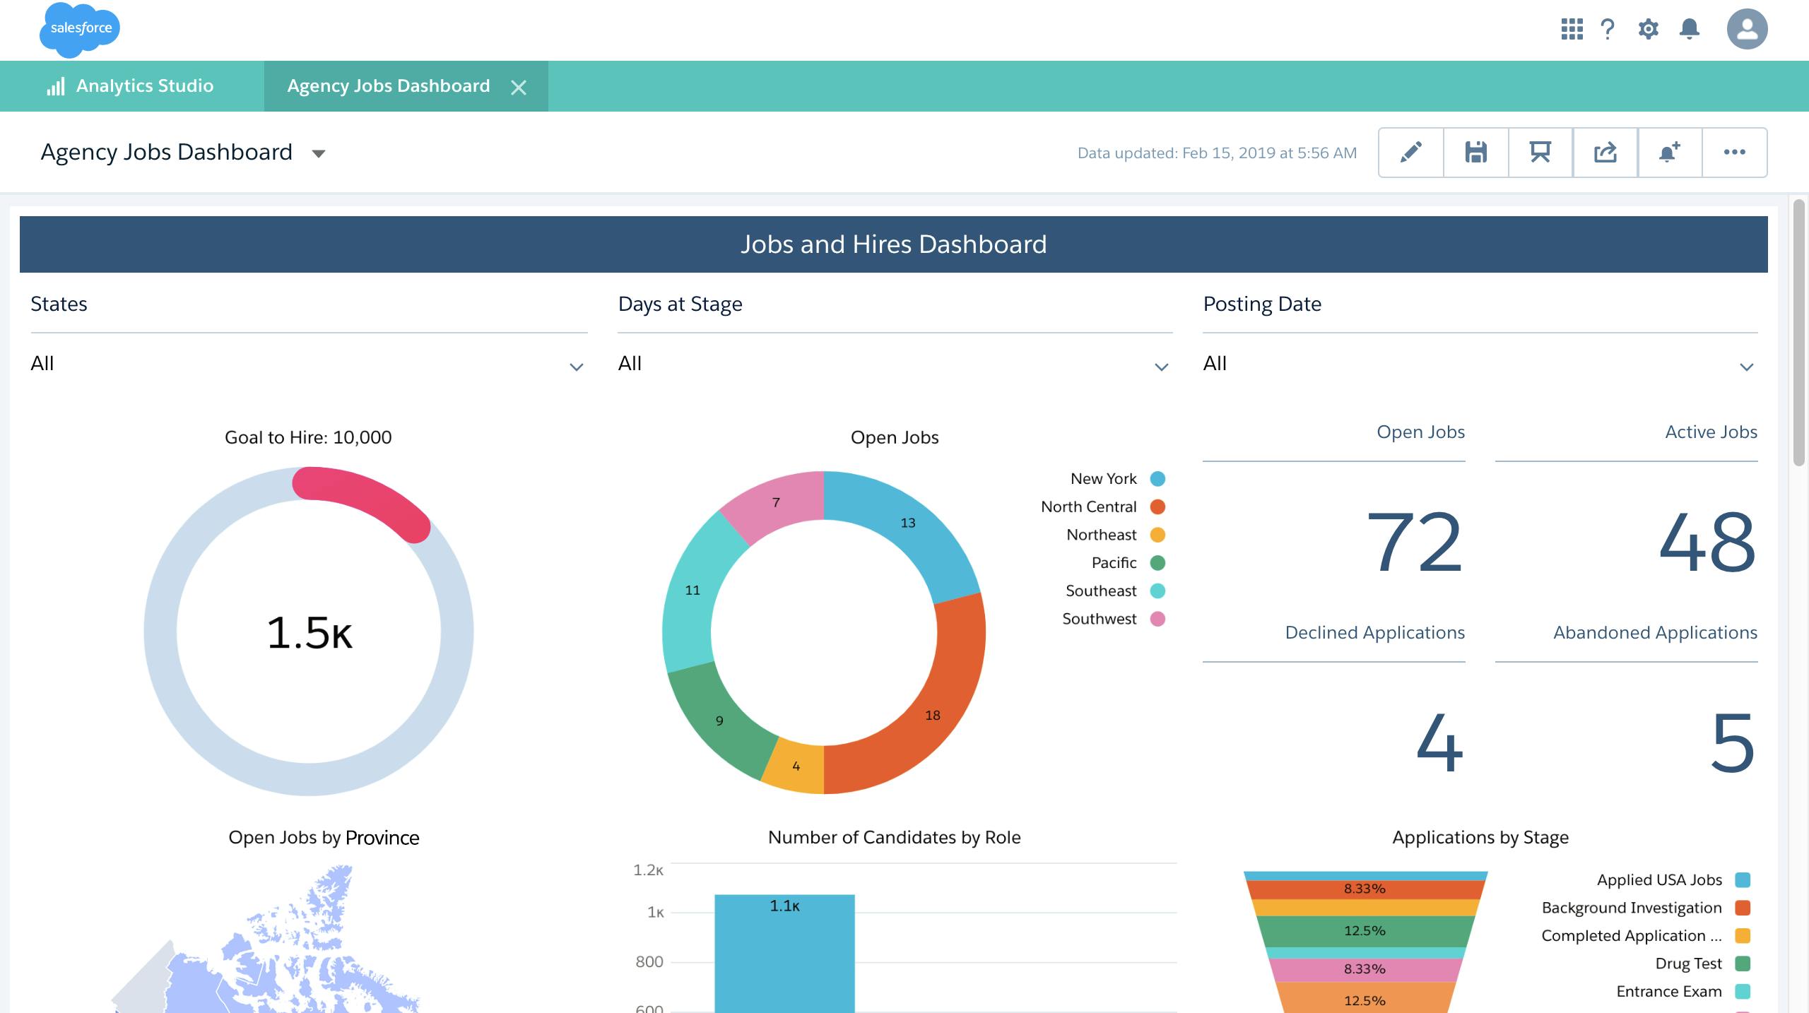Open the More actions ellipsis button
Image resolution: width=1809 pixels, height=1013 pixels.
1734,153
